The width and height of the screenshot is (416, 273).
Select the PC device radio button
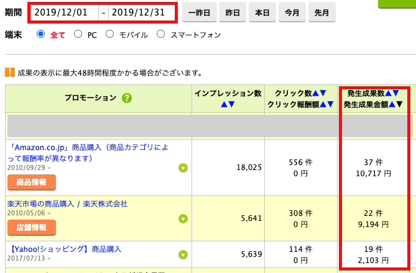point(78,35)
